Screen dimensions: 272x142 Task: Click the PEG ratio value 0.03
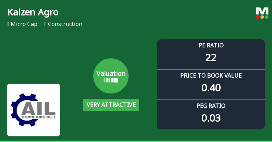[211, 118]
